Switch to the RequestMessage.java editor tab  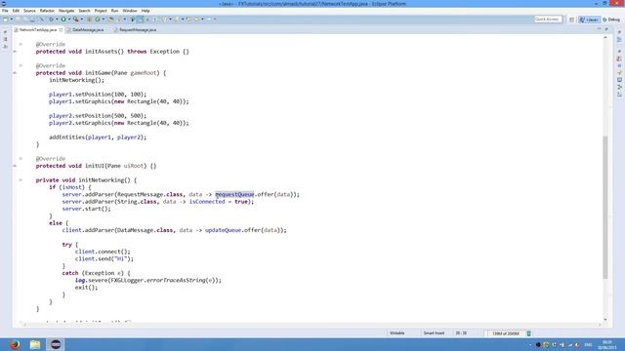click(x=137, y=30)
